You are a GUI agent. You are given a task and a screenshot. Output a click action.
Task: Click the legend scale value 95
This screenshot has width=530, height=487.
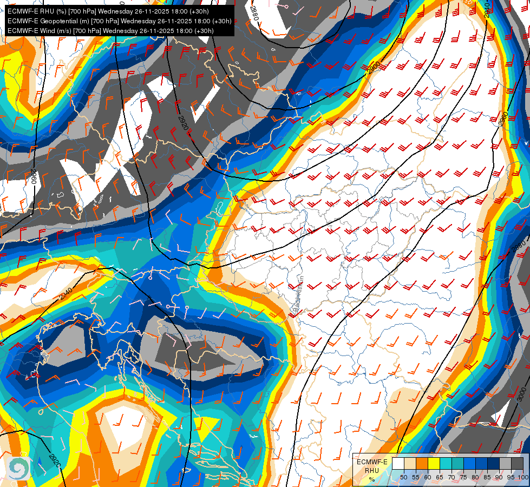click(511, 477)
